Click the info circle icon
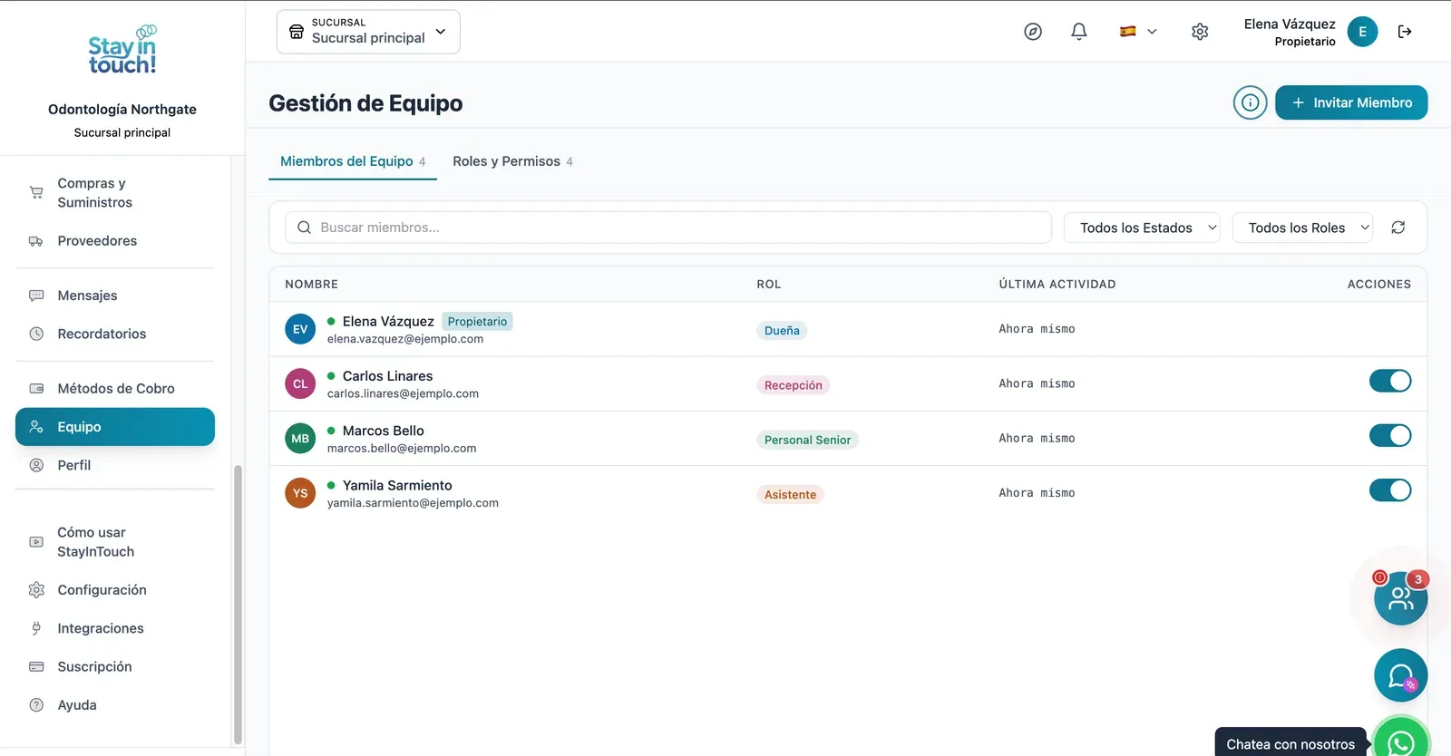The image size is (1451, 756). click(x=1250, y=102)
